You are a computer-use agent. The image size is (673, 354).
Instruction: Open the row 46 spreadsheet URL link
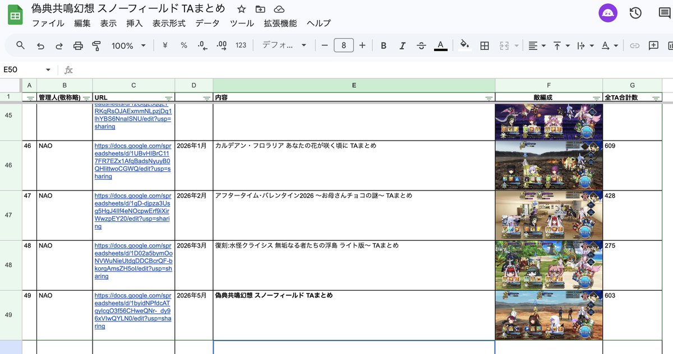point(132,161)
